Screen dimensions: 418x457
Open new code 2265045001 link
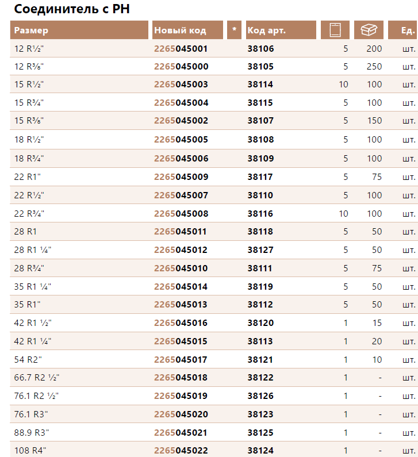click(181, 49)
